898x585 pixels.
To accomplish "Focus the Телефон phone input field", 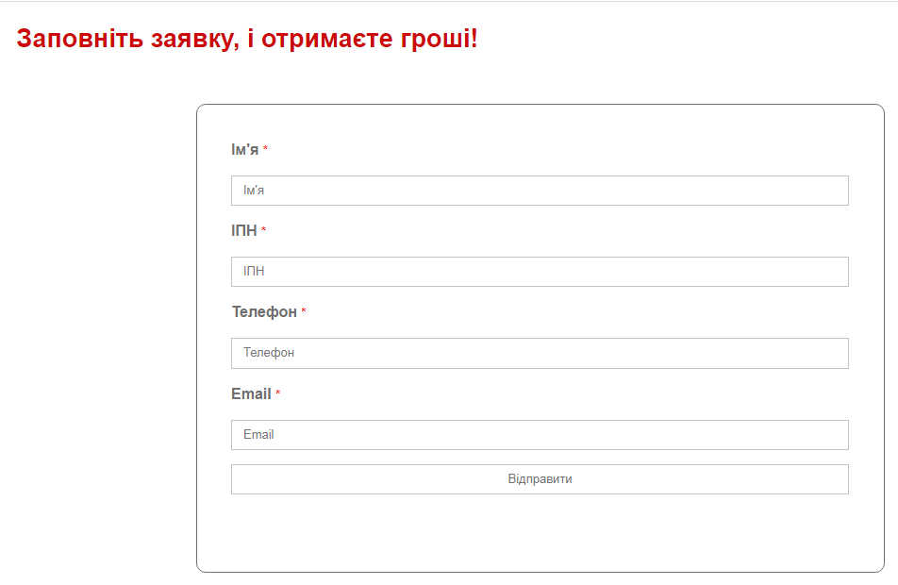I will tap(540, 353).
